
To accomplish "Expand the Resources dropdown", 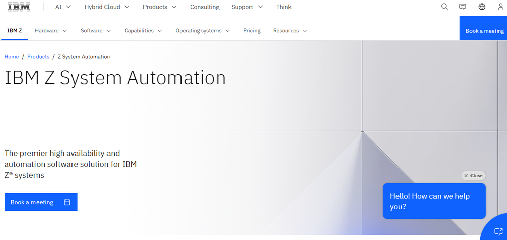I will (290, 31).
